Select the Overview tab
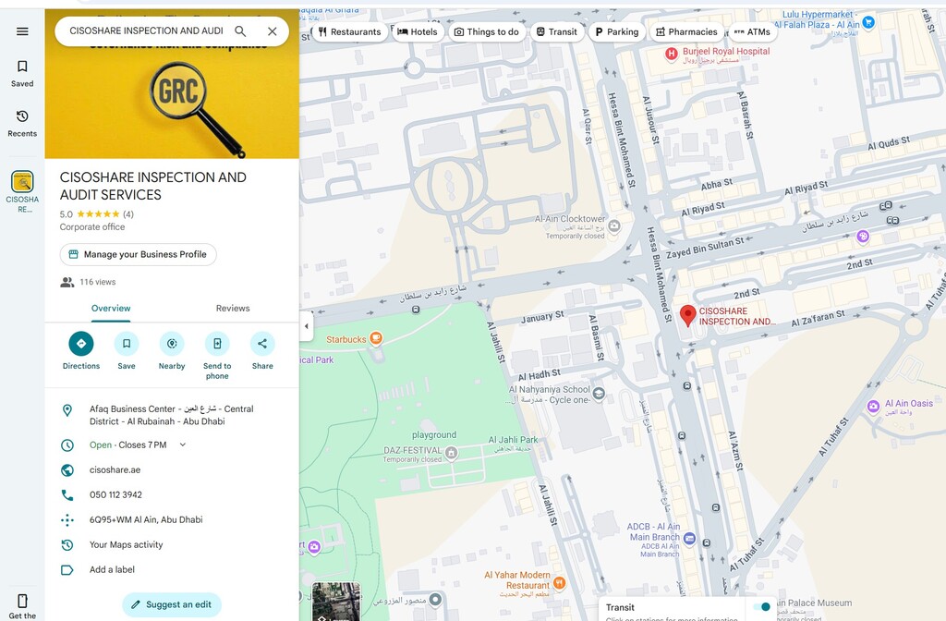Image resolution: width=946 pixels, height=621 pixels. pyautogui.click(x=111, y=309)
